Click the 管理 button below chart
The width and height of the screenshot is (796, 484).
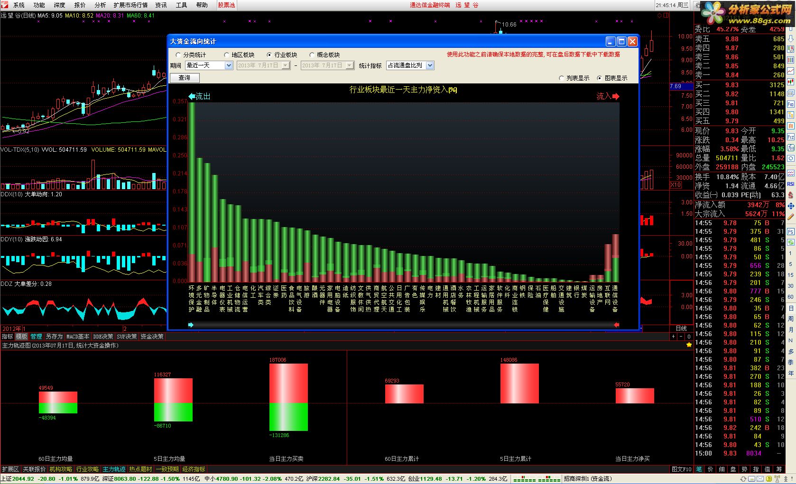(x=37, y=337)
